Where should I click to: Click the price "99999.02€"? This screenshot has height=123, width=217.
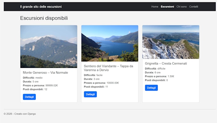coord(52,86)
